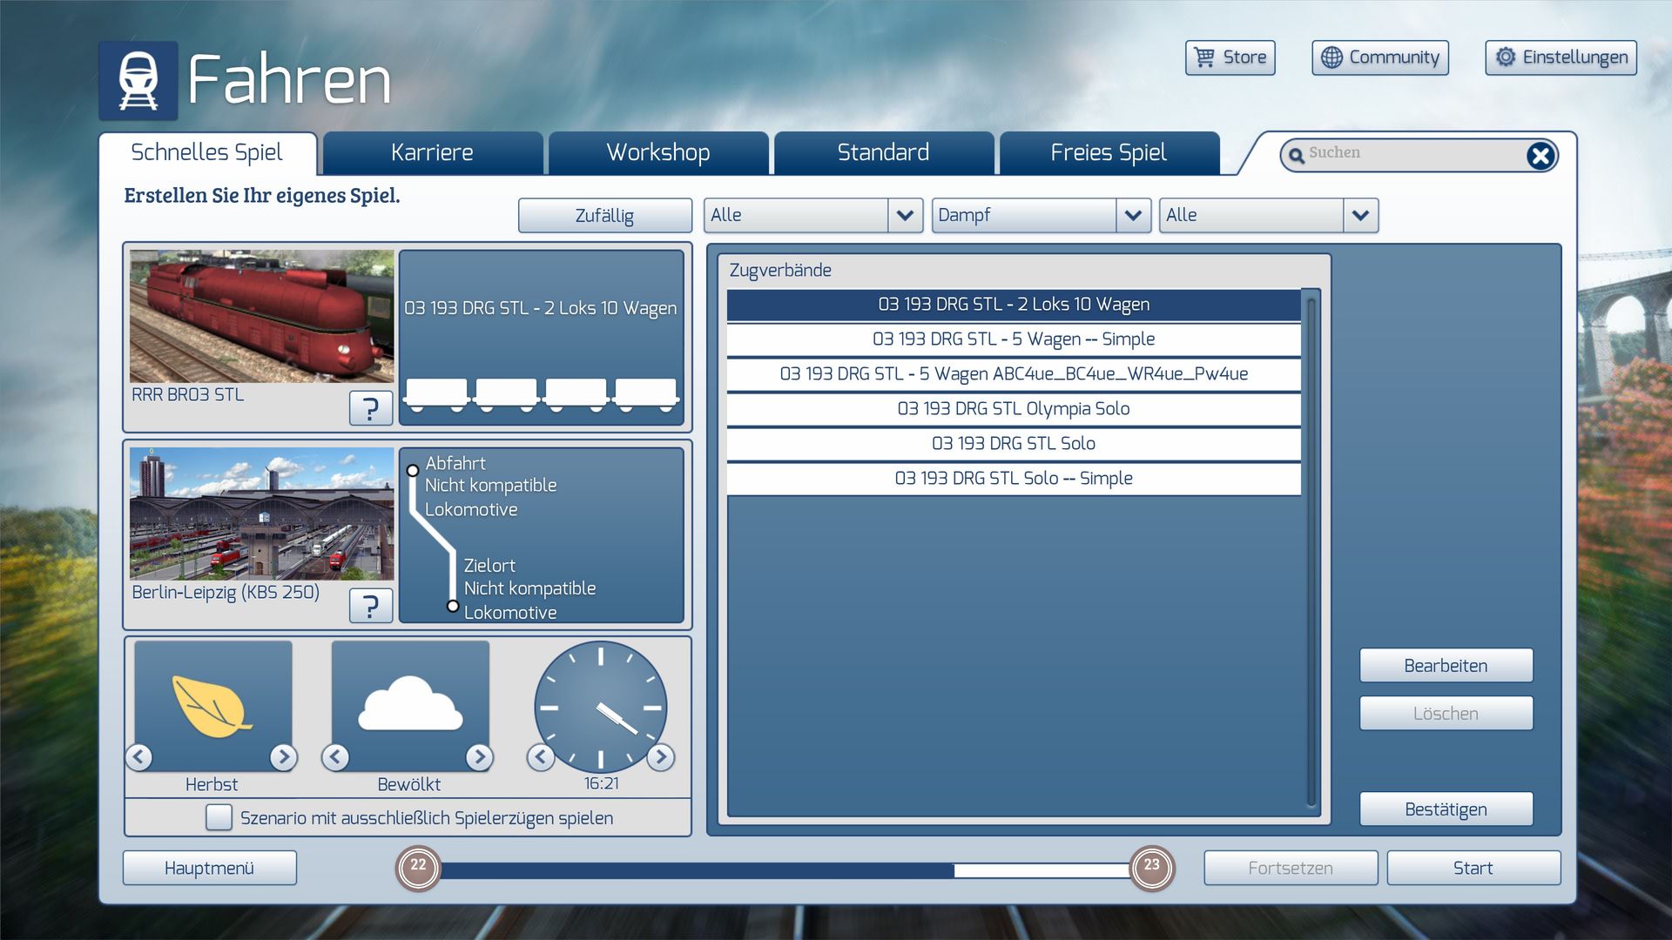Clear the search field with X icon

[1540, 156]
